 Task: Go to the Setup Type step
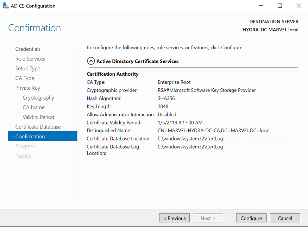tap(28, 68)
